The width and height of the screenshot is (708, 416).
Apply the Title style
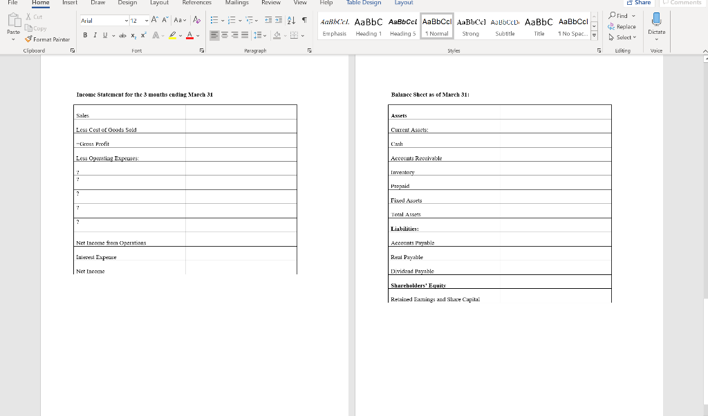[x=539, y=27]
